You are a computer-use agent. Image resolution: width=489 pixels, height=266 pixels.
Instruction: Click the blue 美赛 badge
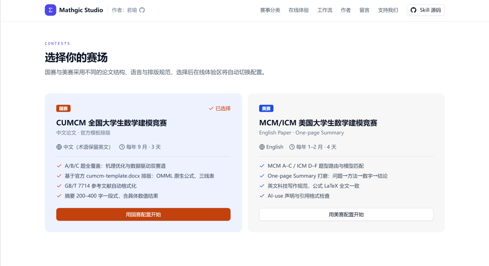266,109
